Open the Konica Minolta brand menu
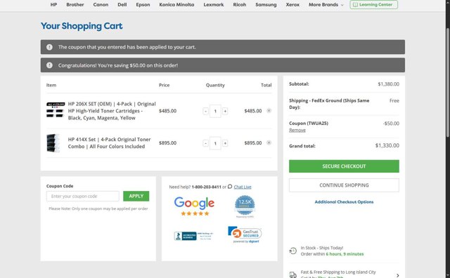Viewport: 450px width, 278px height. pyautogui.click(x=176, y=5)
